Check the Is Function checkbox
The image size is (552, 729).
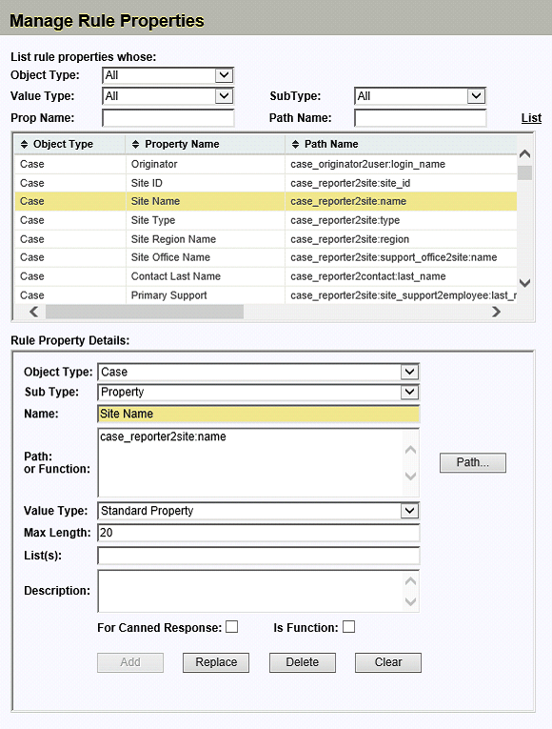click(348, 627)
